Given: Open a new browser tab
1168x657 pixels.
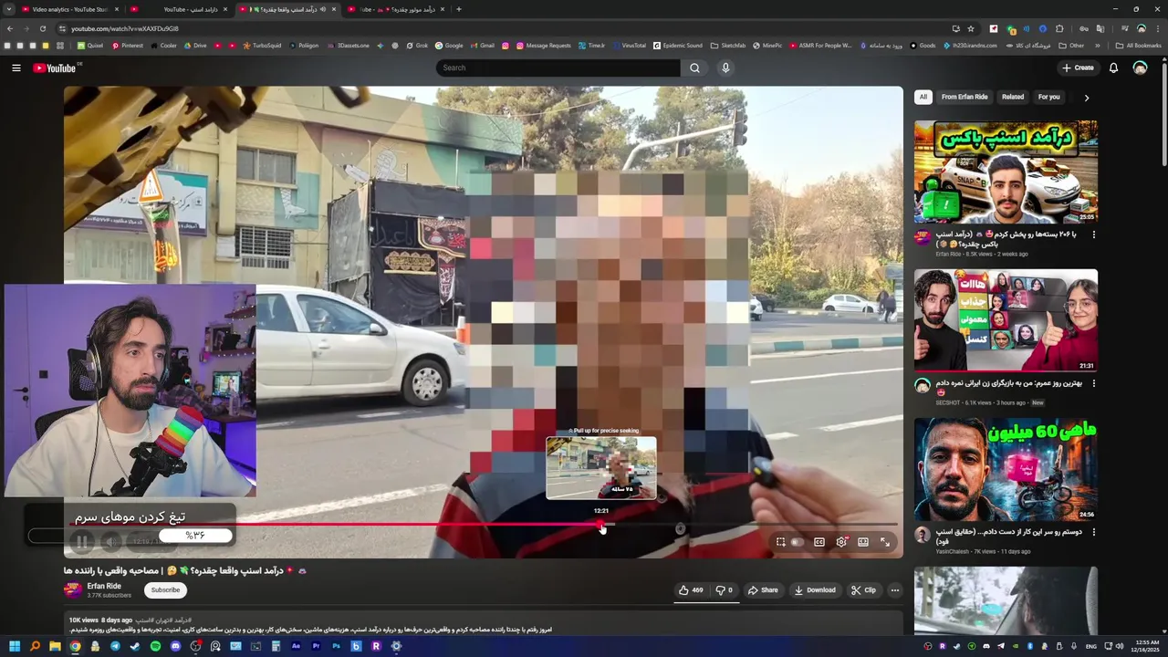Looking at the screenshot, I should click(458, 9).
